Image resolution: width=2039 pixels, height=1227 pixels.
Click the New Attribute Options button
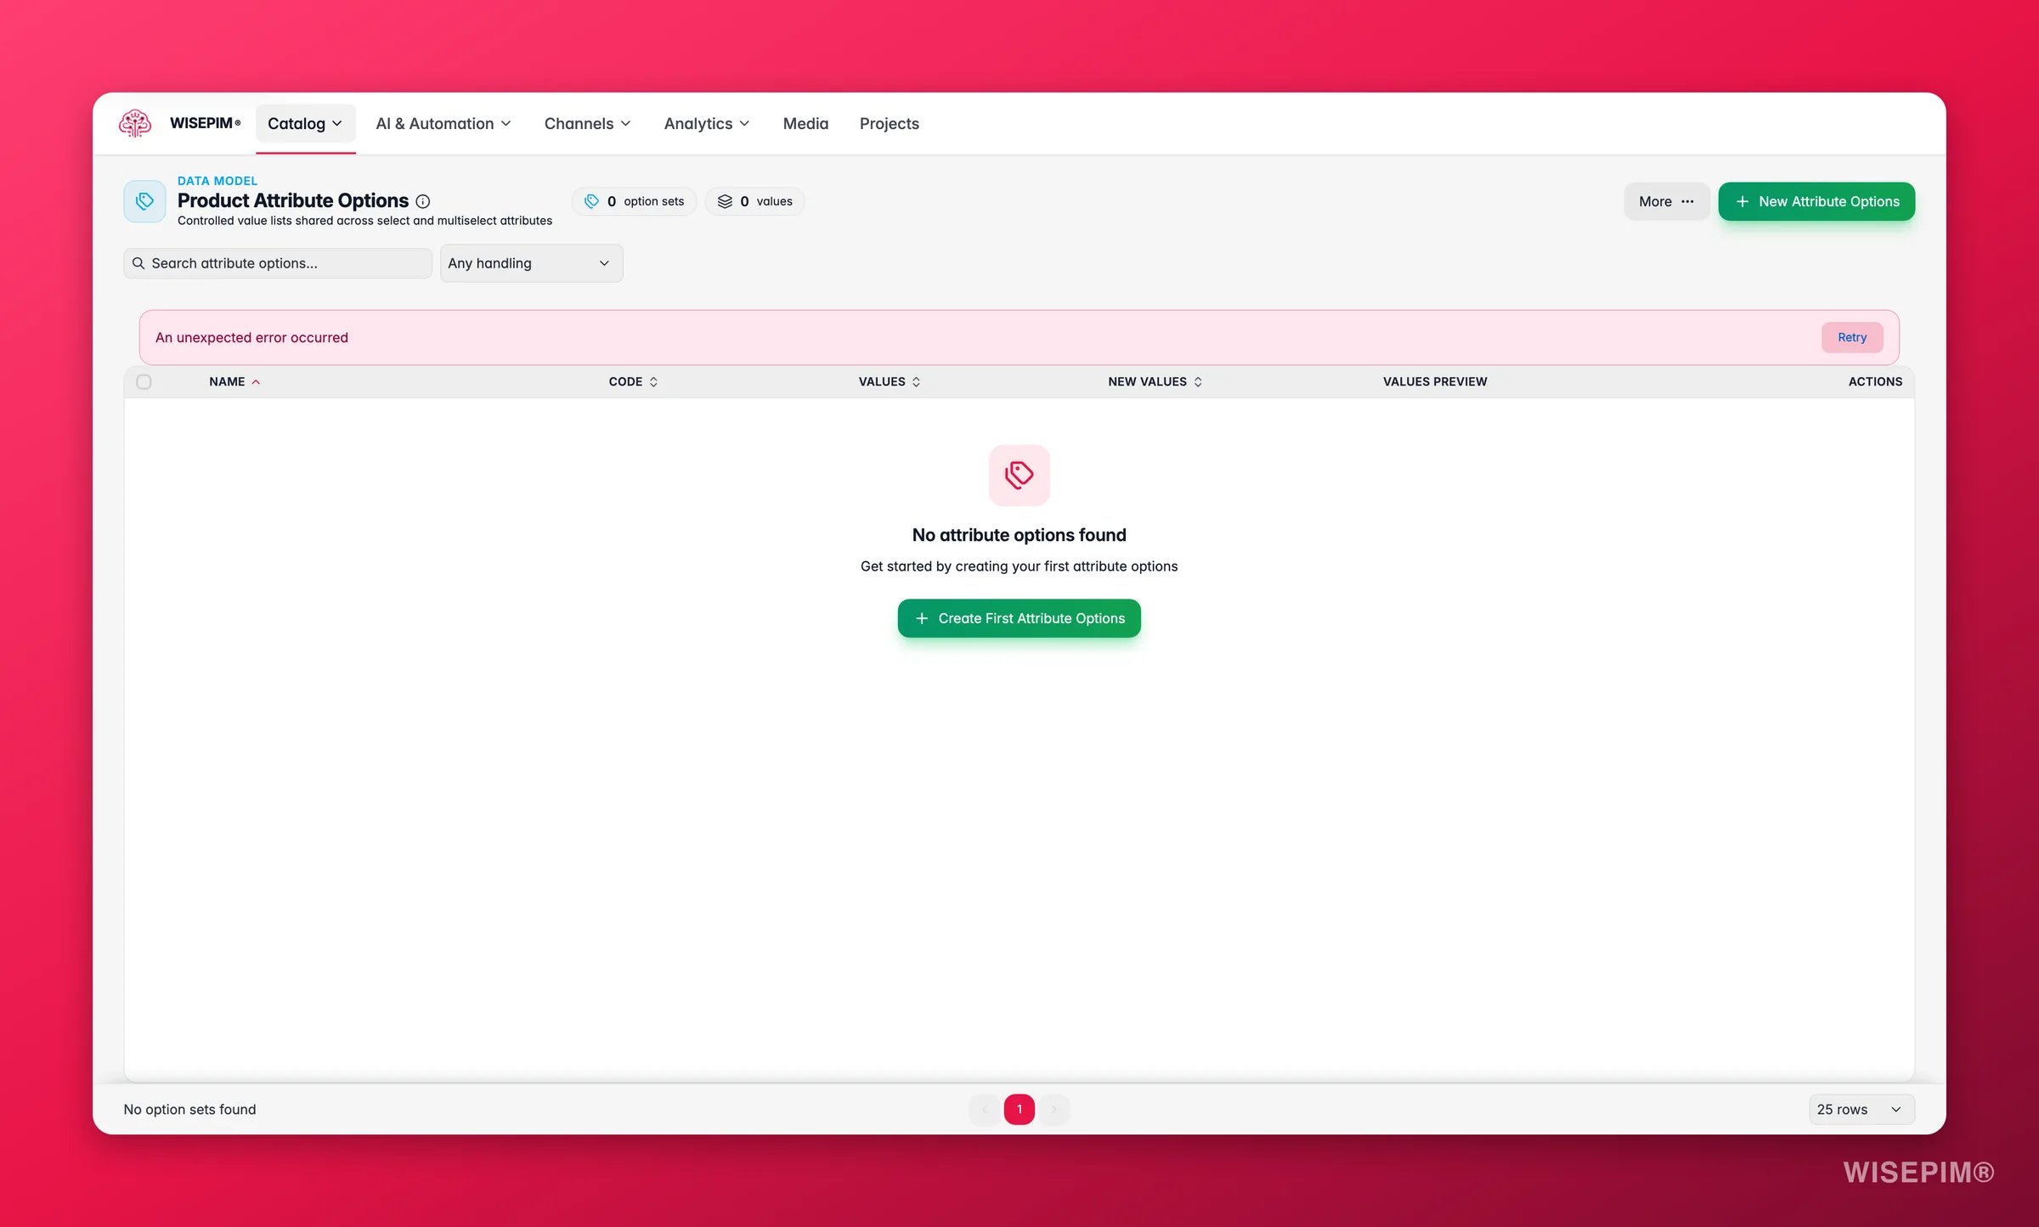(1816, 201)
